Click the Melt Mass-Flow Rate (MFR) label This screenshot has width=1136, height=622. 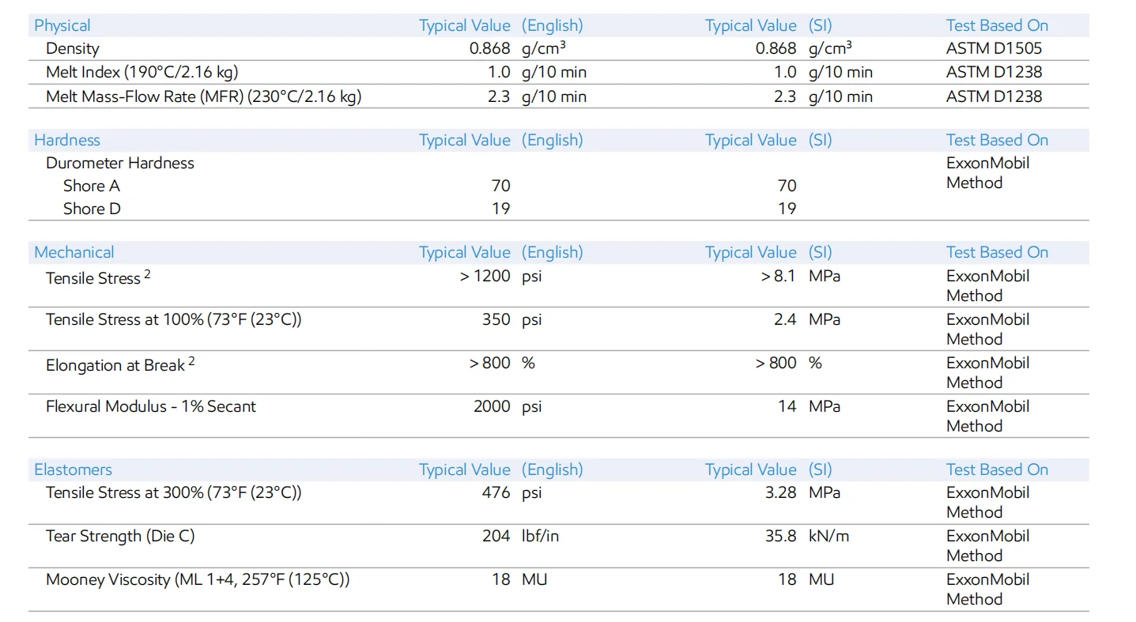[x=203, y=96]
